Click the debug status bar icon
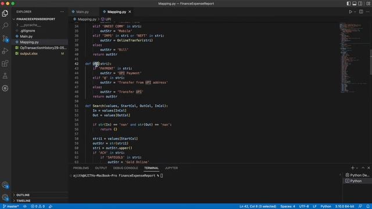 point(51,207)
